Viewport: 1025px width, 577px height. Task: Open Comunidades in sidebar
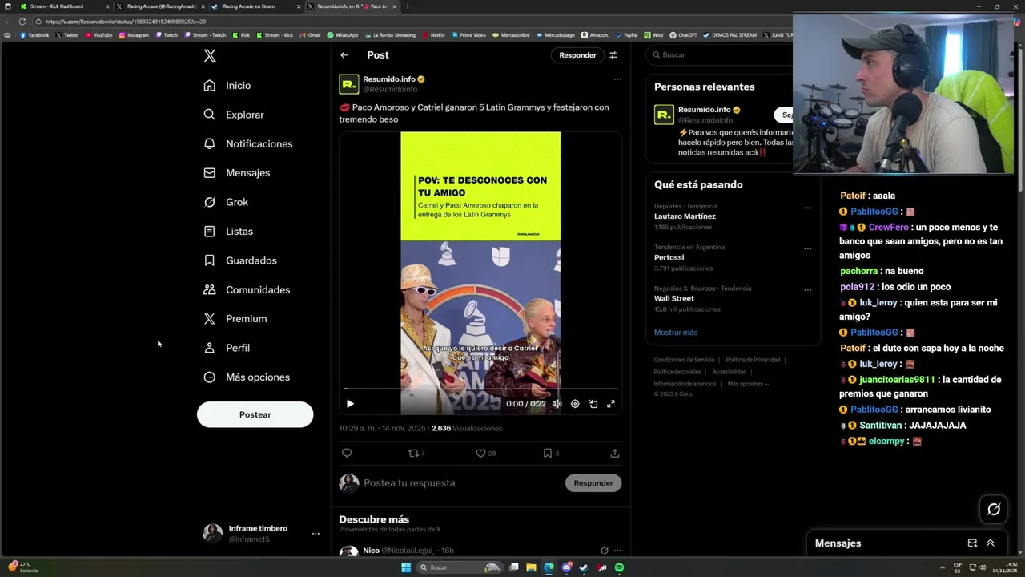click(247, 290)
